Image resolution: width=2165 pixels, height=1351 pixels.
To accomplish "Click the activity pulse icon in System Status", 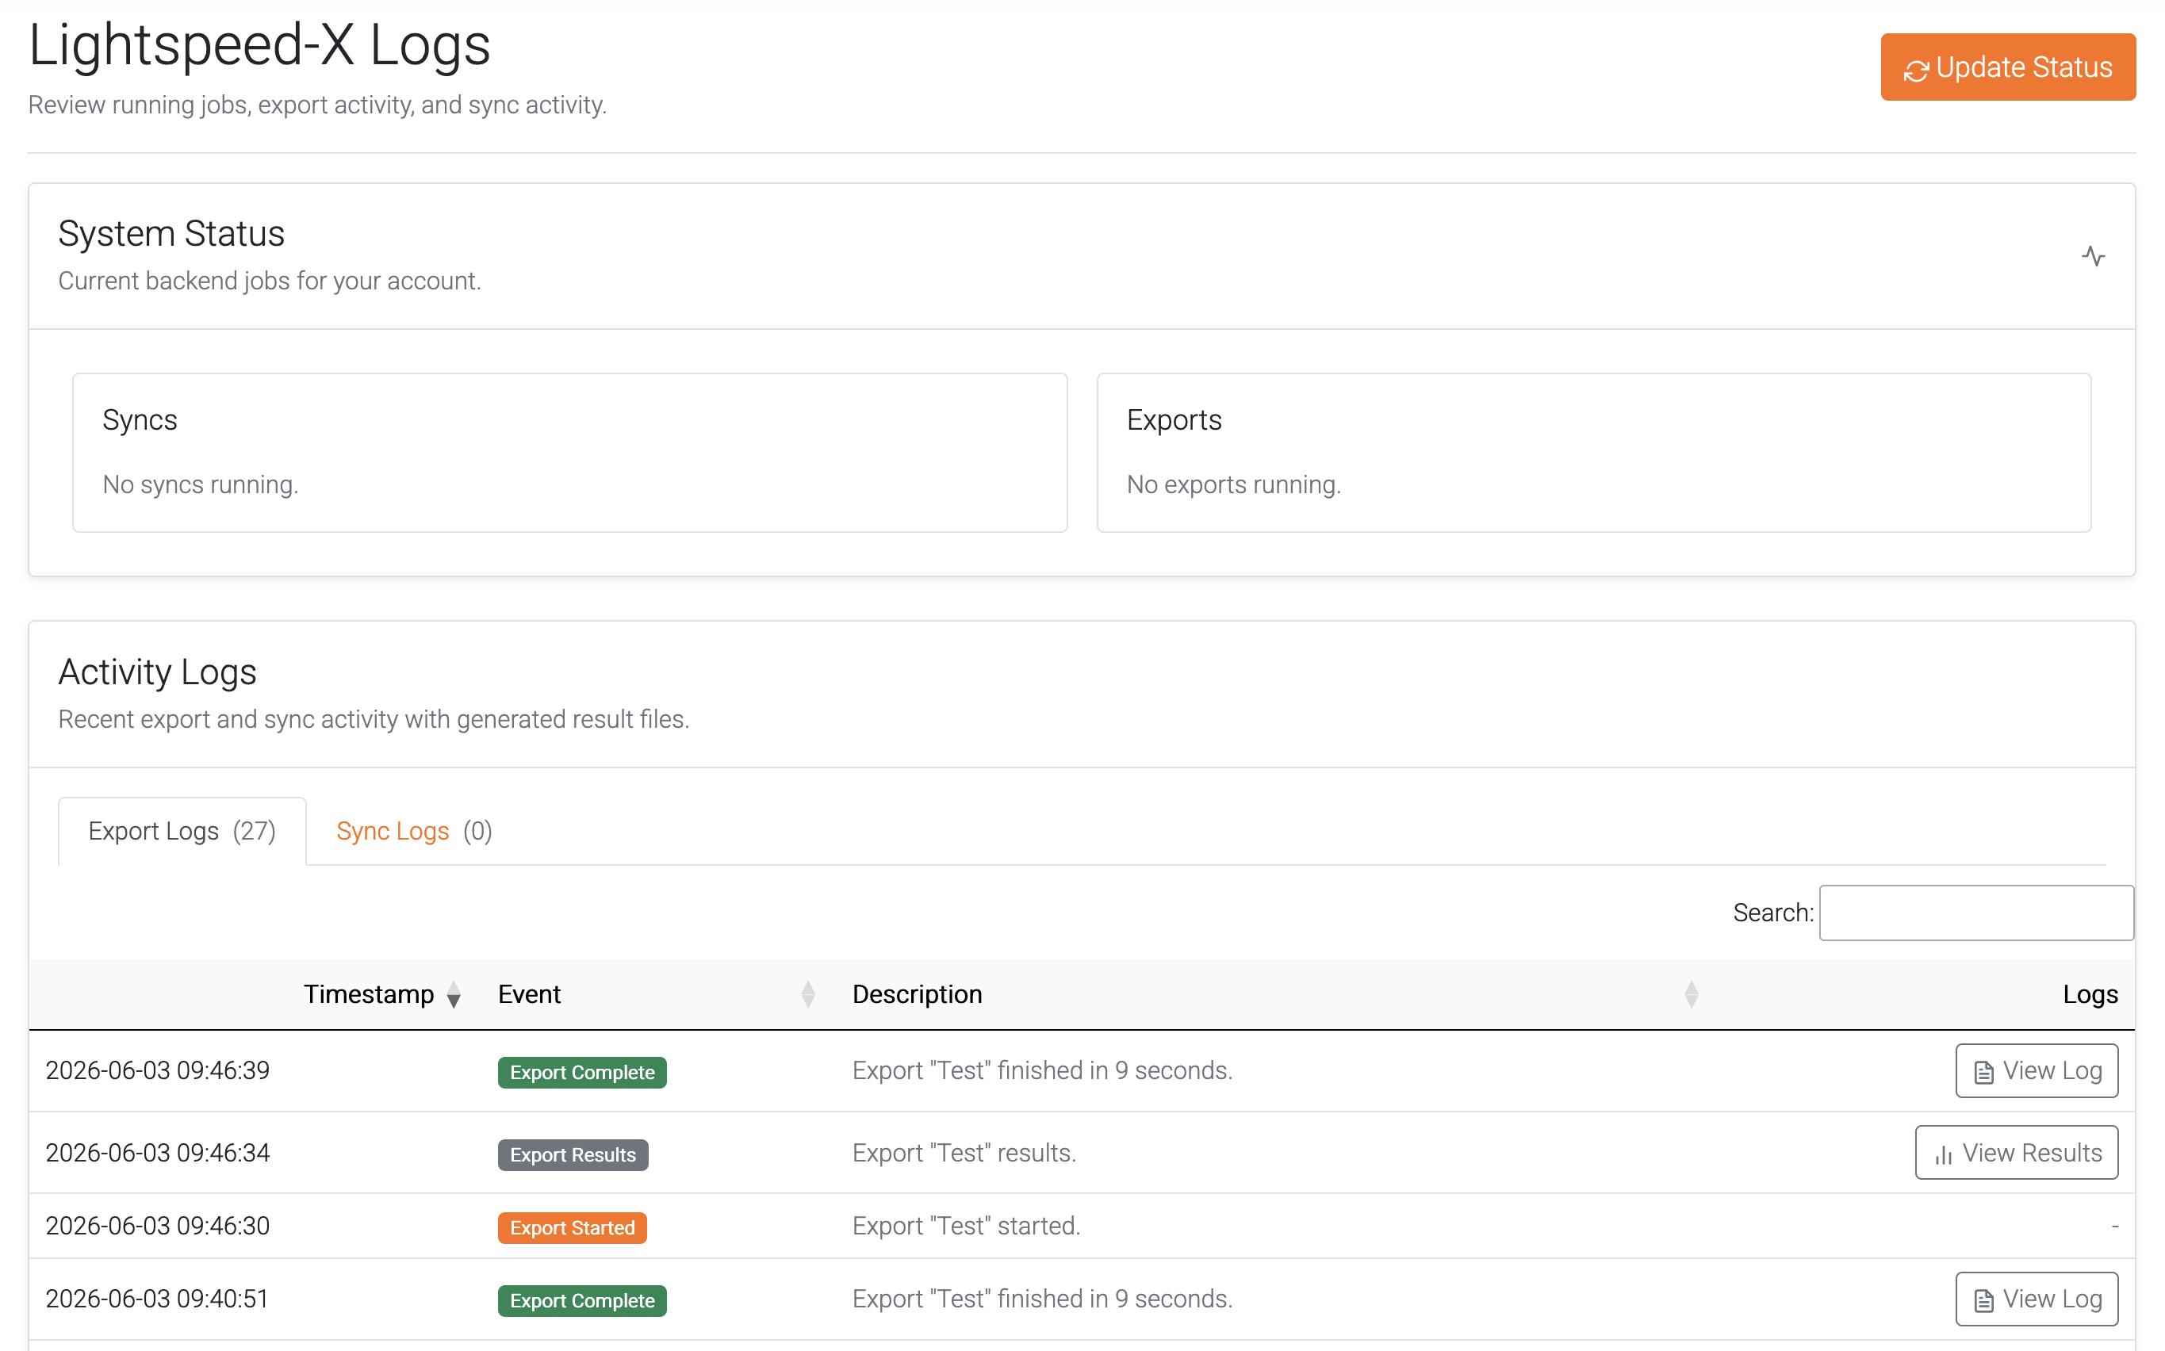I will click(x=2092, y=256).
